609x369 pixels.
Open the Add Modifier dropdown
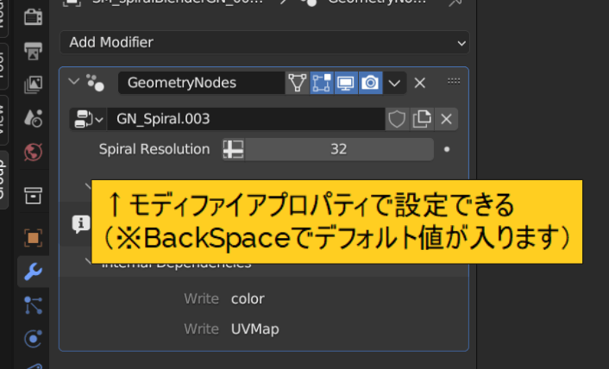click(x=265, y=42)
